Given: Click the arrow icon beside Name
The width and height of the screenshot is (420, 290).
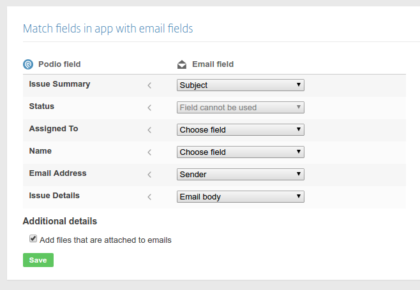Looking at the screenshot, I should coord(149,152).
